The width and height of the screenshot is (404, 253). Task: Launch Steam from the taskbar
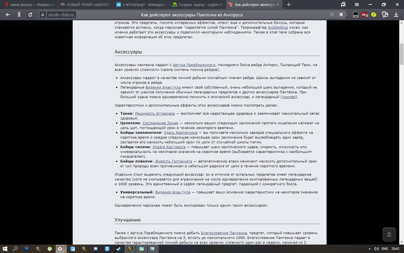pos(118,249)
